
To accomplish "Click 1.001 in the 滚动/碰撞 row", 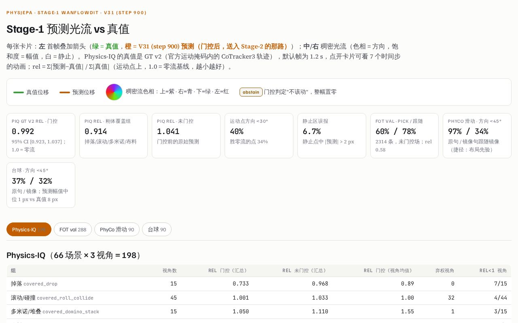I will pos(241,298).
